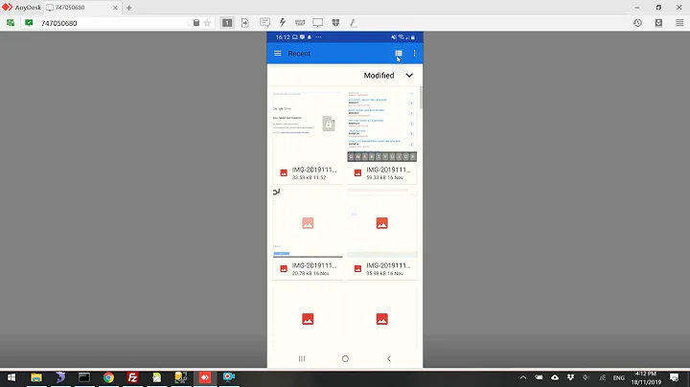The width and height of the screenshot is (690, 387).
Task: Open the Windows notification center
Action: click(674, 377)
